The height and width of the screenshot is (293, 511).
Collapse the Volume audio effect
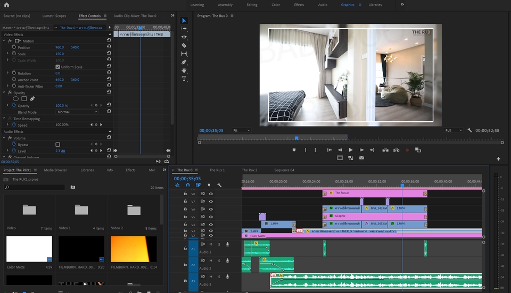click(x=4, y=138)
